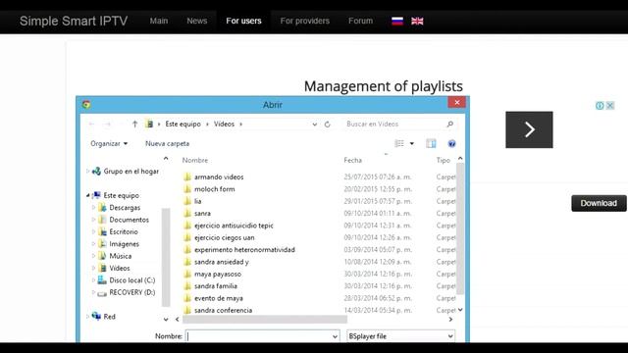Open the Forum navigation tab
The width and height of the screenshot is (628, 353).
click(x=360, y=21)
